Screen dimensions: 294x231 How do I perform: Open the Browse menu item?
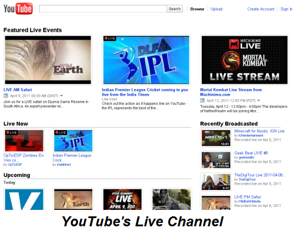(x=197, y=9)
